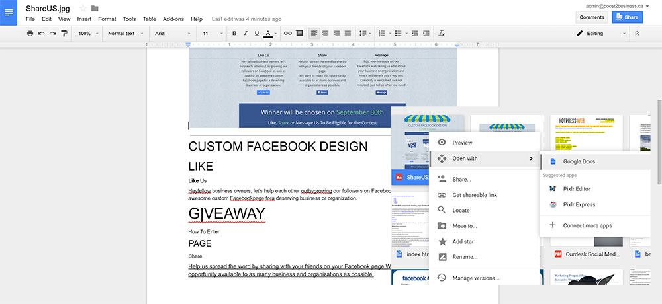The width and height of the screenshot is (662, 304).
Task: Star the ShareUS.jpg document
Action: coord(83,8)
